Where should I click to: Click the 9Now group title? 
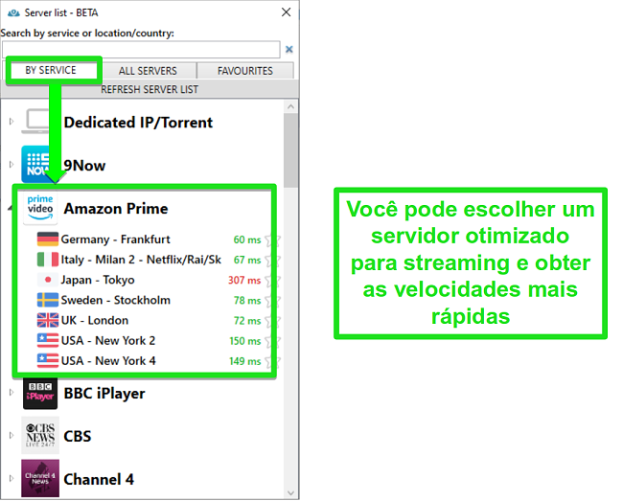point(84,166)
